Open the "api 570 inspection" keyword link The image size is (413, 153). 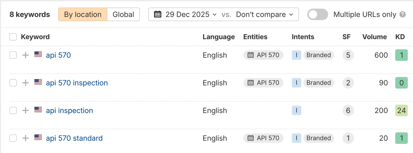coord(77,83)
